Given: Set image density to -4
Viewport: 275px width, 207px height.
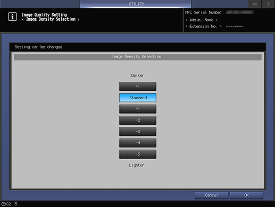Looking at the screenshot, I should point(138,143).
